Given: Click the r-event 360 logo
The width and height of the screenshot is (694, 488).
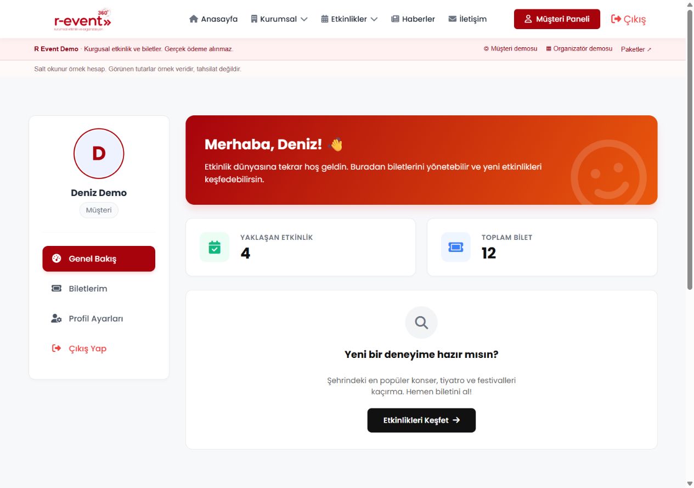Looking at the screenshot, I should tap(83, 20).
